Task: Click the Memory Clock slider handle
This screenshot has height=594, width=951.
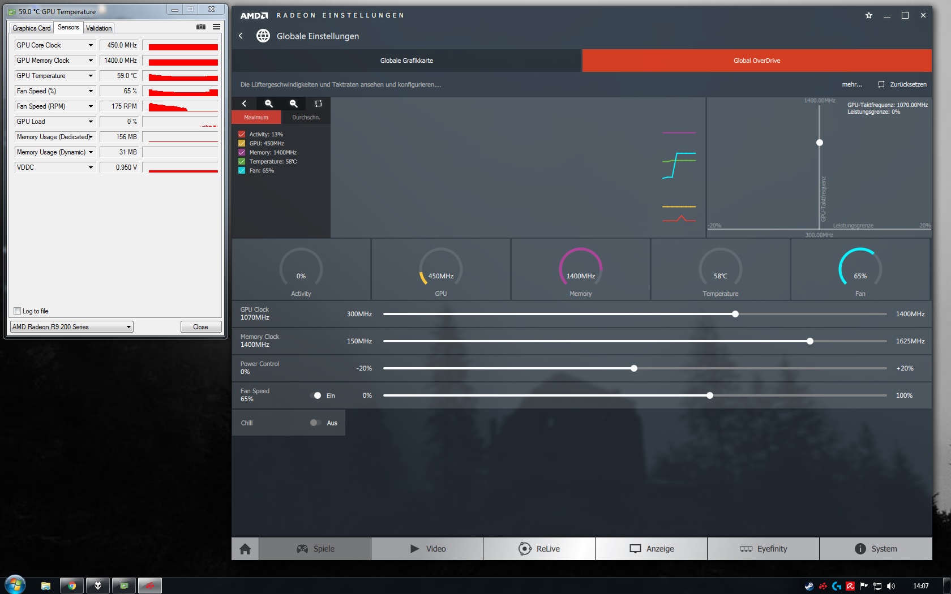Action: point(810,341)
